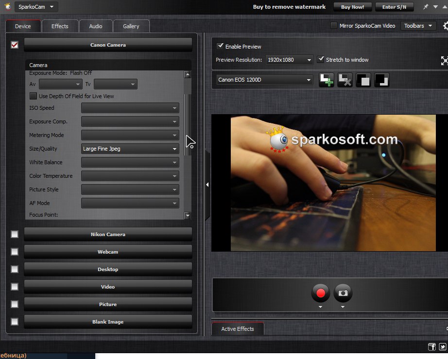Open the settings gear icon
Screen dimensions: 448x359
(445, 26)
